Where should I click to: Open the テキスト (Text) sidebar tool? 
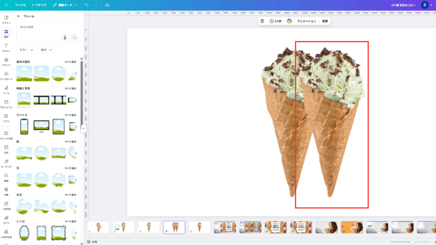coord(6,47)
